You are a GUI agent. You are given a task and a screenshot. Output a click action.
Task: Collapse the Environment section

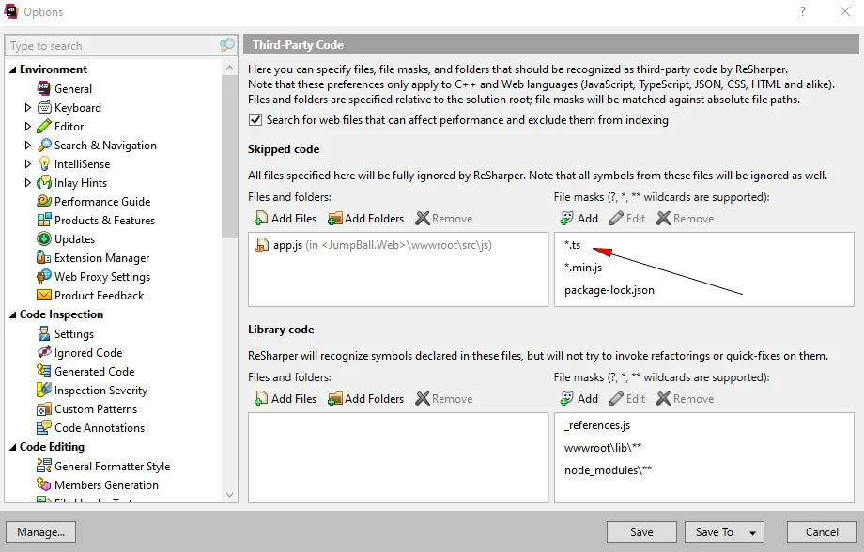[x=12, y=70]
